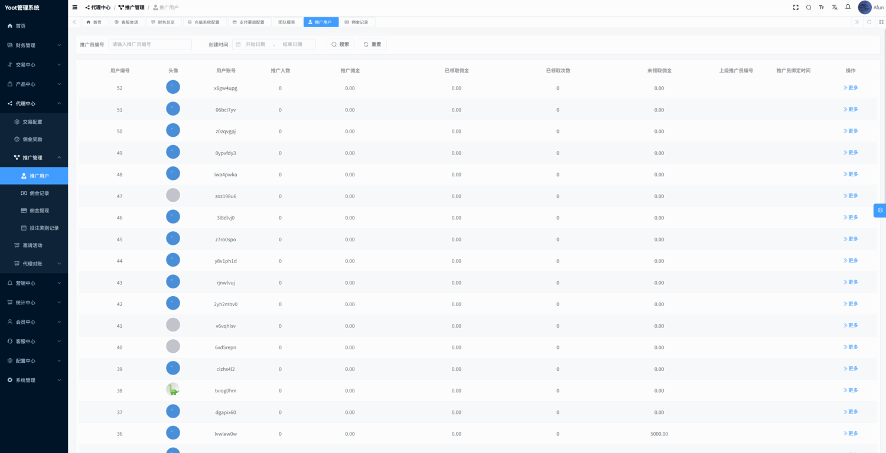Collapse sidebar with the hamburger menu icon
This screenshot has width=886, height=453.
coord(75,7)
